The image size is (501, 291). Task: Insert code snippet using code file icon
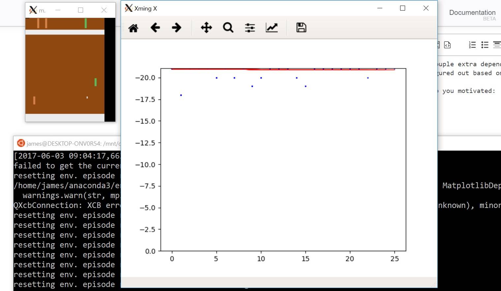[x=447, y=45]
